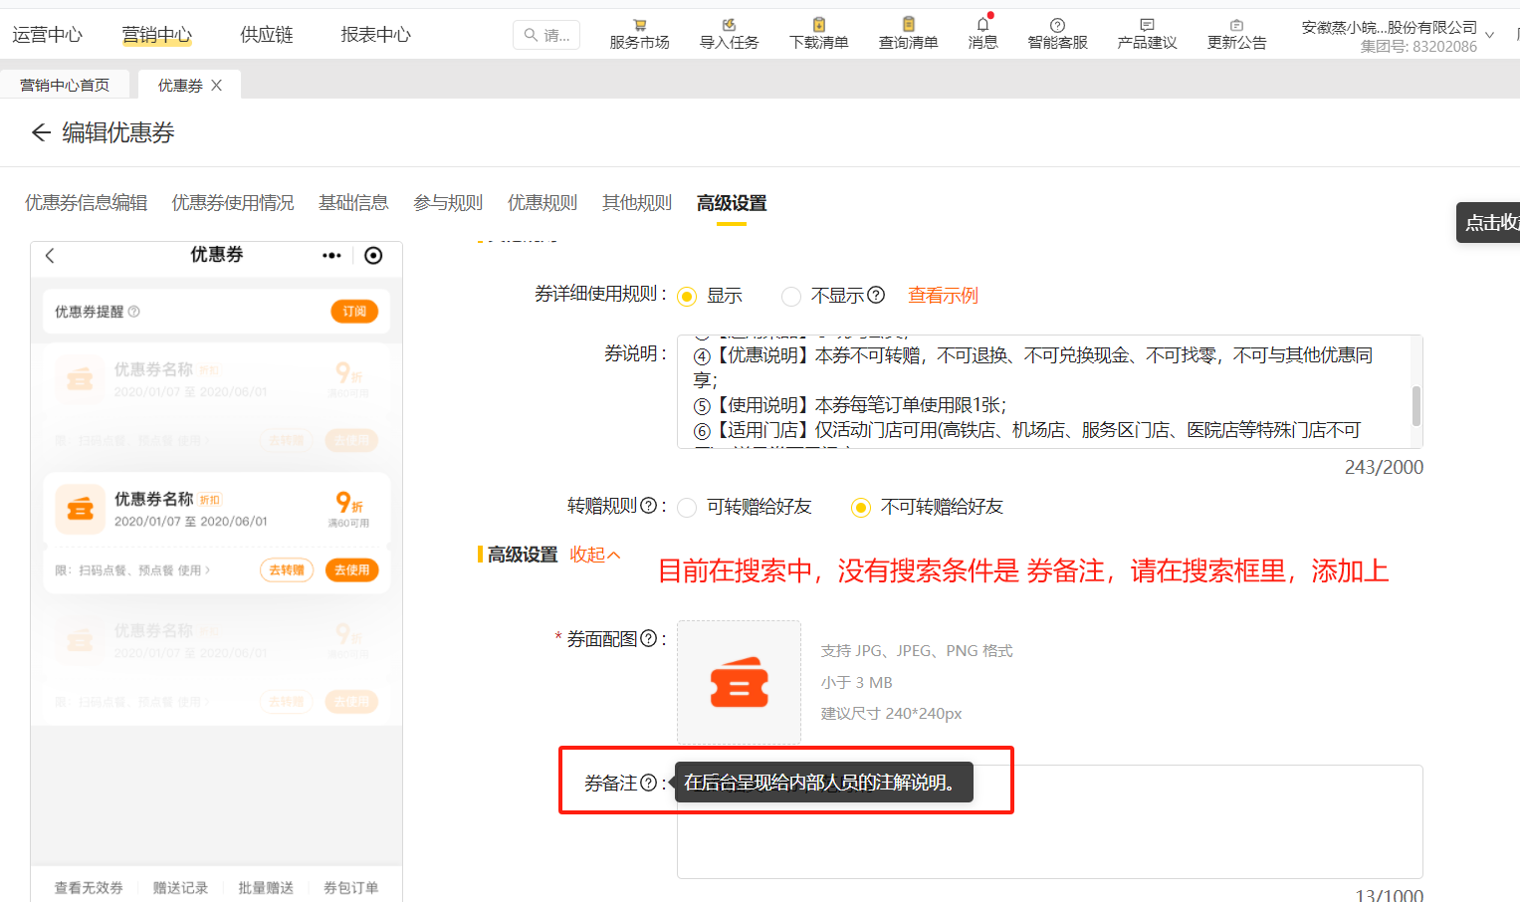Collapse the 高级设置 section via 收起

coord(594,555)
